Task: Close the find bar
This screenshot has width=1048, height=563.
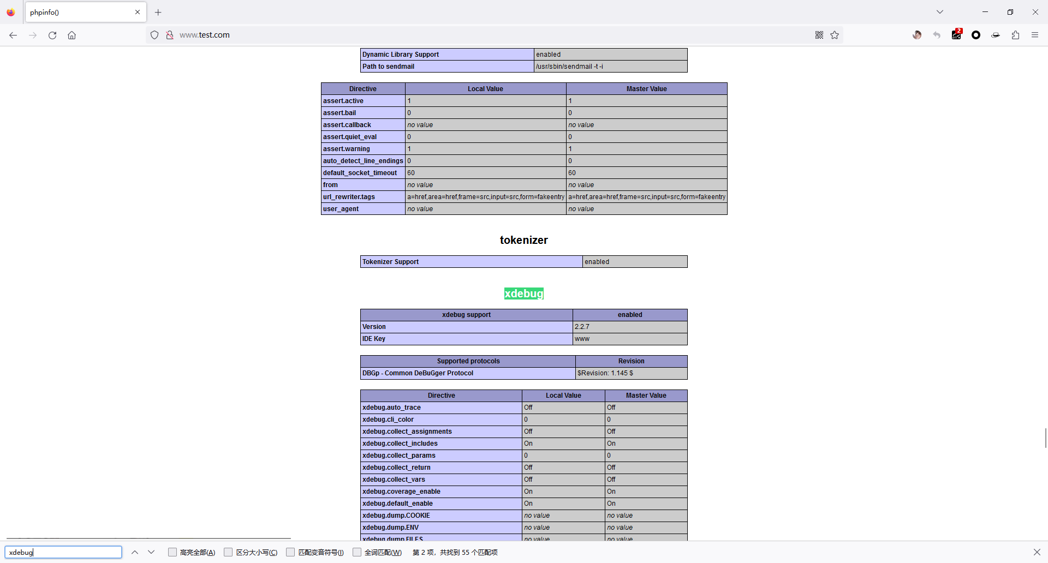Action: coord(1037,552)
